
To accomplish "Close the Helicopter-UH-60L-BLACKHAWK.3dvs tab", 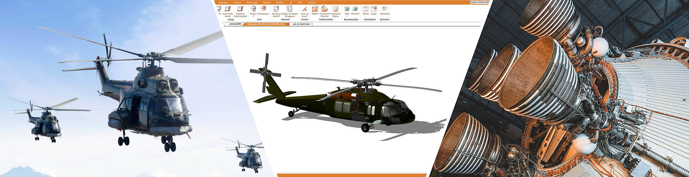I will coord(288,24).
